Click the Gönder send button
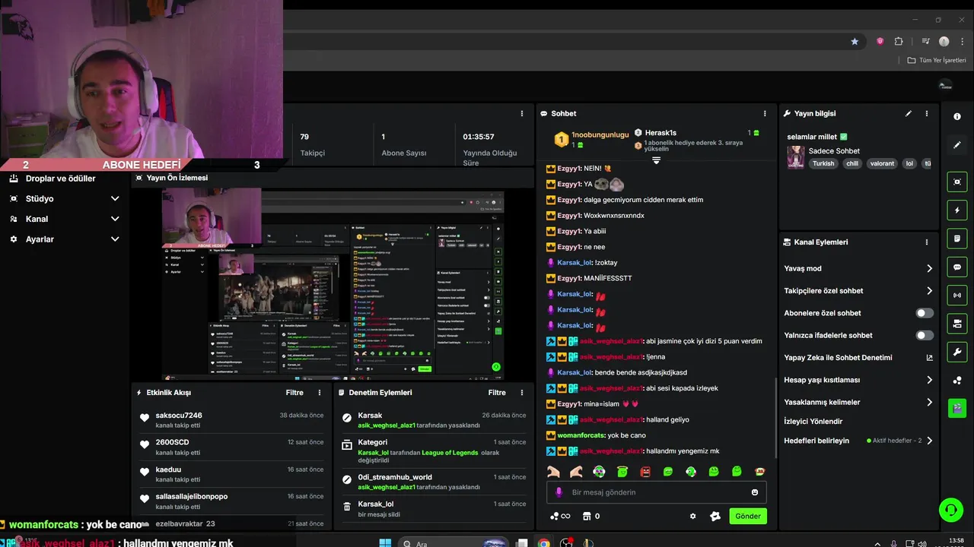The height and width of the screenshot is (547, 974). pyautogui.click(x=748, y=516)
